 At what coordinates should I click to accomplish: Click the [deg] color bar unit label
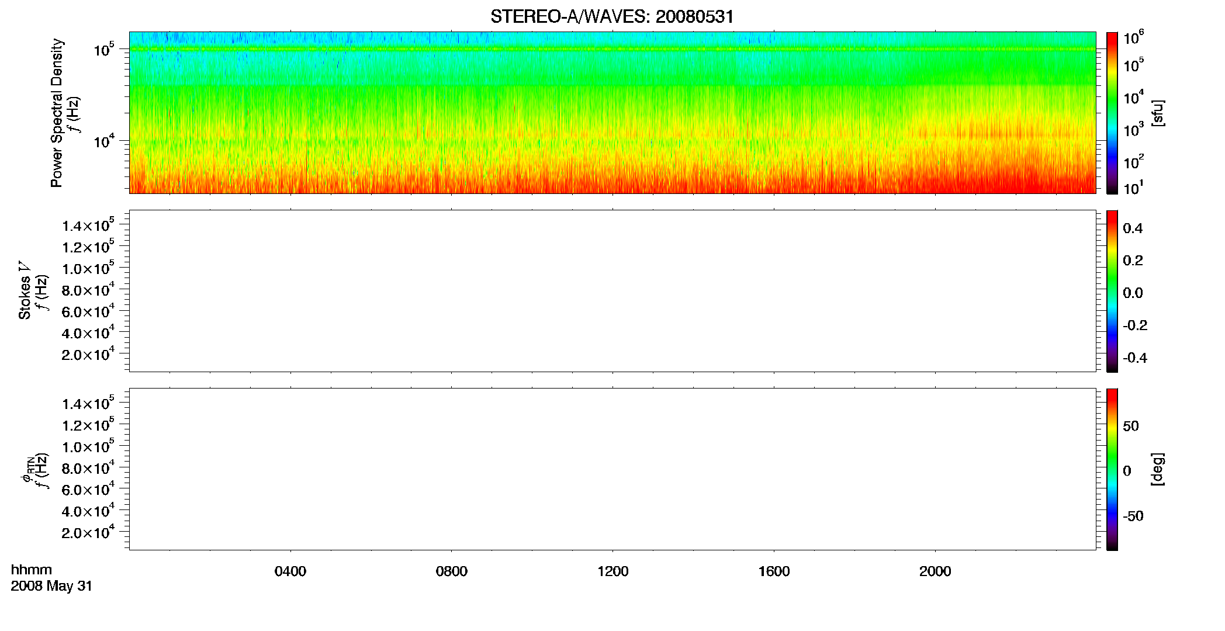tap(1158, 469)
